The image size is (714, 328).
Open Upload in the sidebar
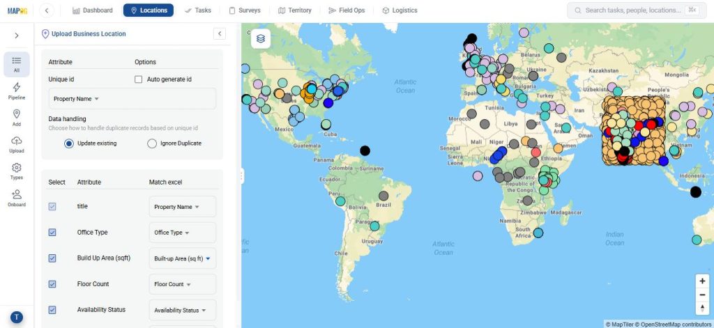17,144
